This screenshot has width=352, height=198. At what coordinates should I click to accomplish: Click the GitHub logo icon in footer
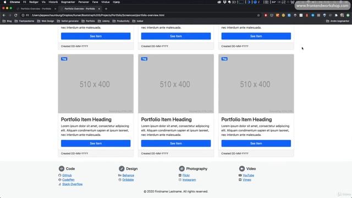(x=60, y=175)
